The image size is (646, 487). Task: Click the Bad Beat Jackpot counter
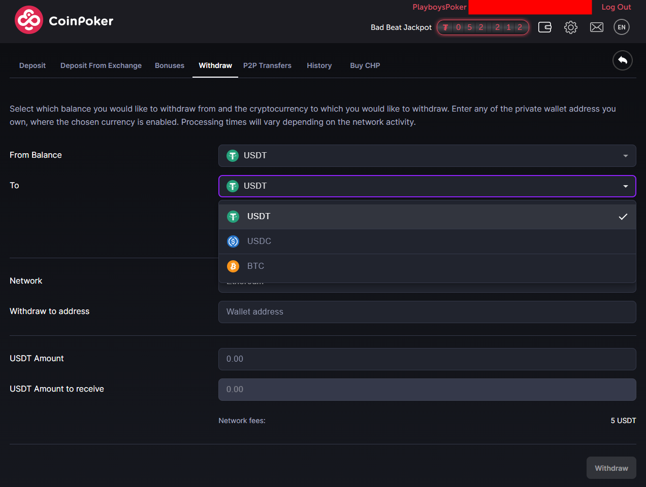coord(483,27)
